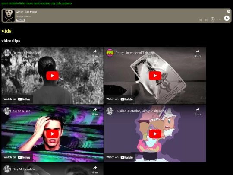Open channel avatar on Pupilas Dilatadas video
The width and height of the screenshot is (233, 175).
(x=110, y=111)
